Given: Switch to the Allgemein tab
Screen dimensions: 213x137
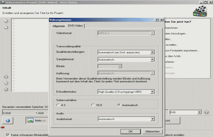Looking at the screenshot, I should (x=58, y=26).
